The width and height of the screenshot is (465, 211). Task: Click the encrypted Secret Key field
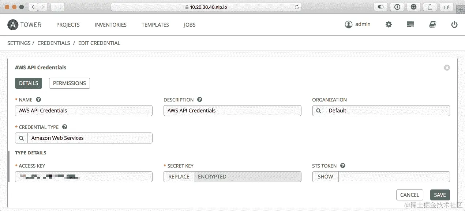click(x=248, y=177)
